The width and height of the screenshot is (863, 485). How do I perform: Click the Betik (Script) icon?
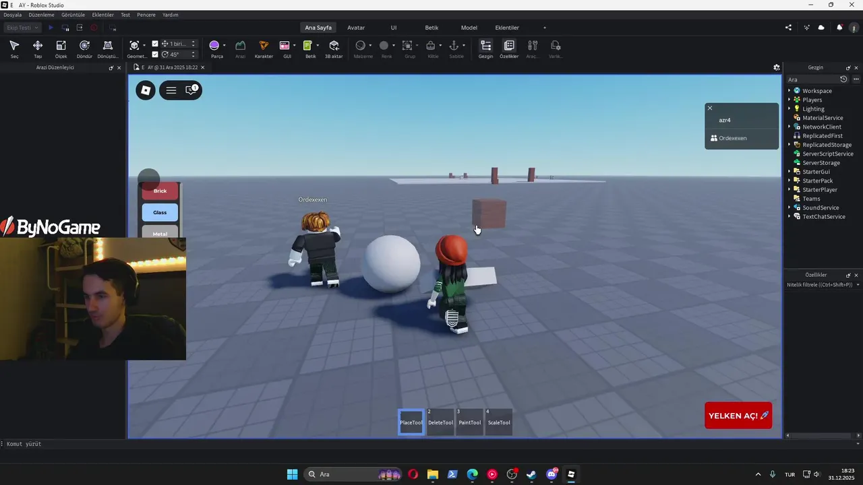(307, 46)
